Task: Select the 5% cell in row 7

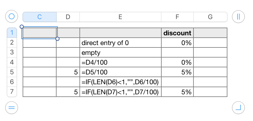Action: click(177, 92)
